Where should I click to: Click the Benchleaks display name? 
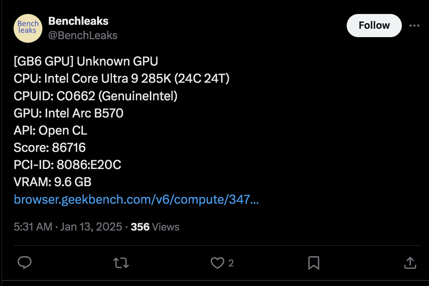(78, 21)
